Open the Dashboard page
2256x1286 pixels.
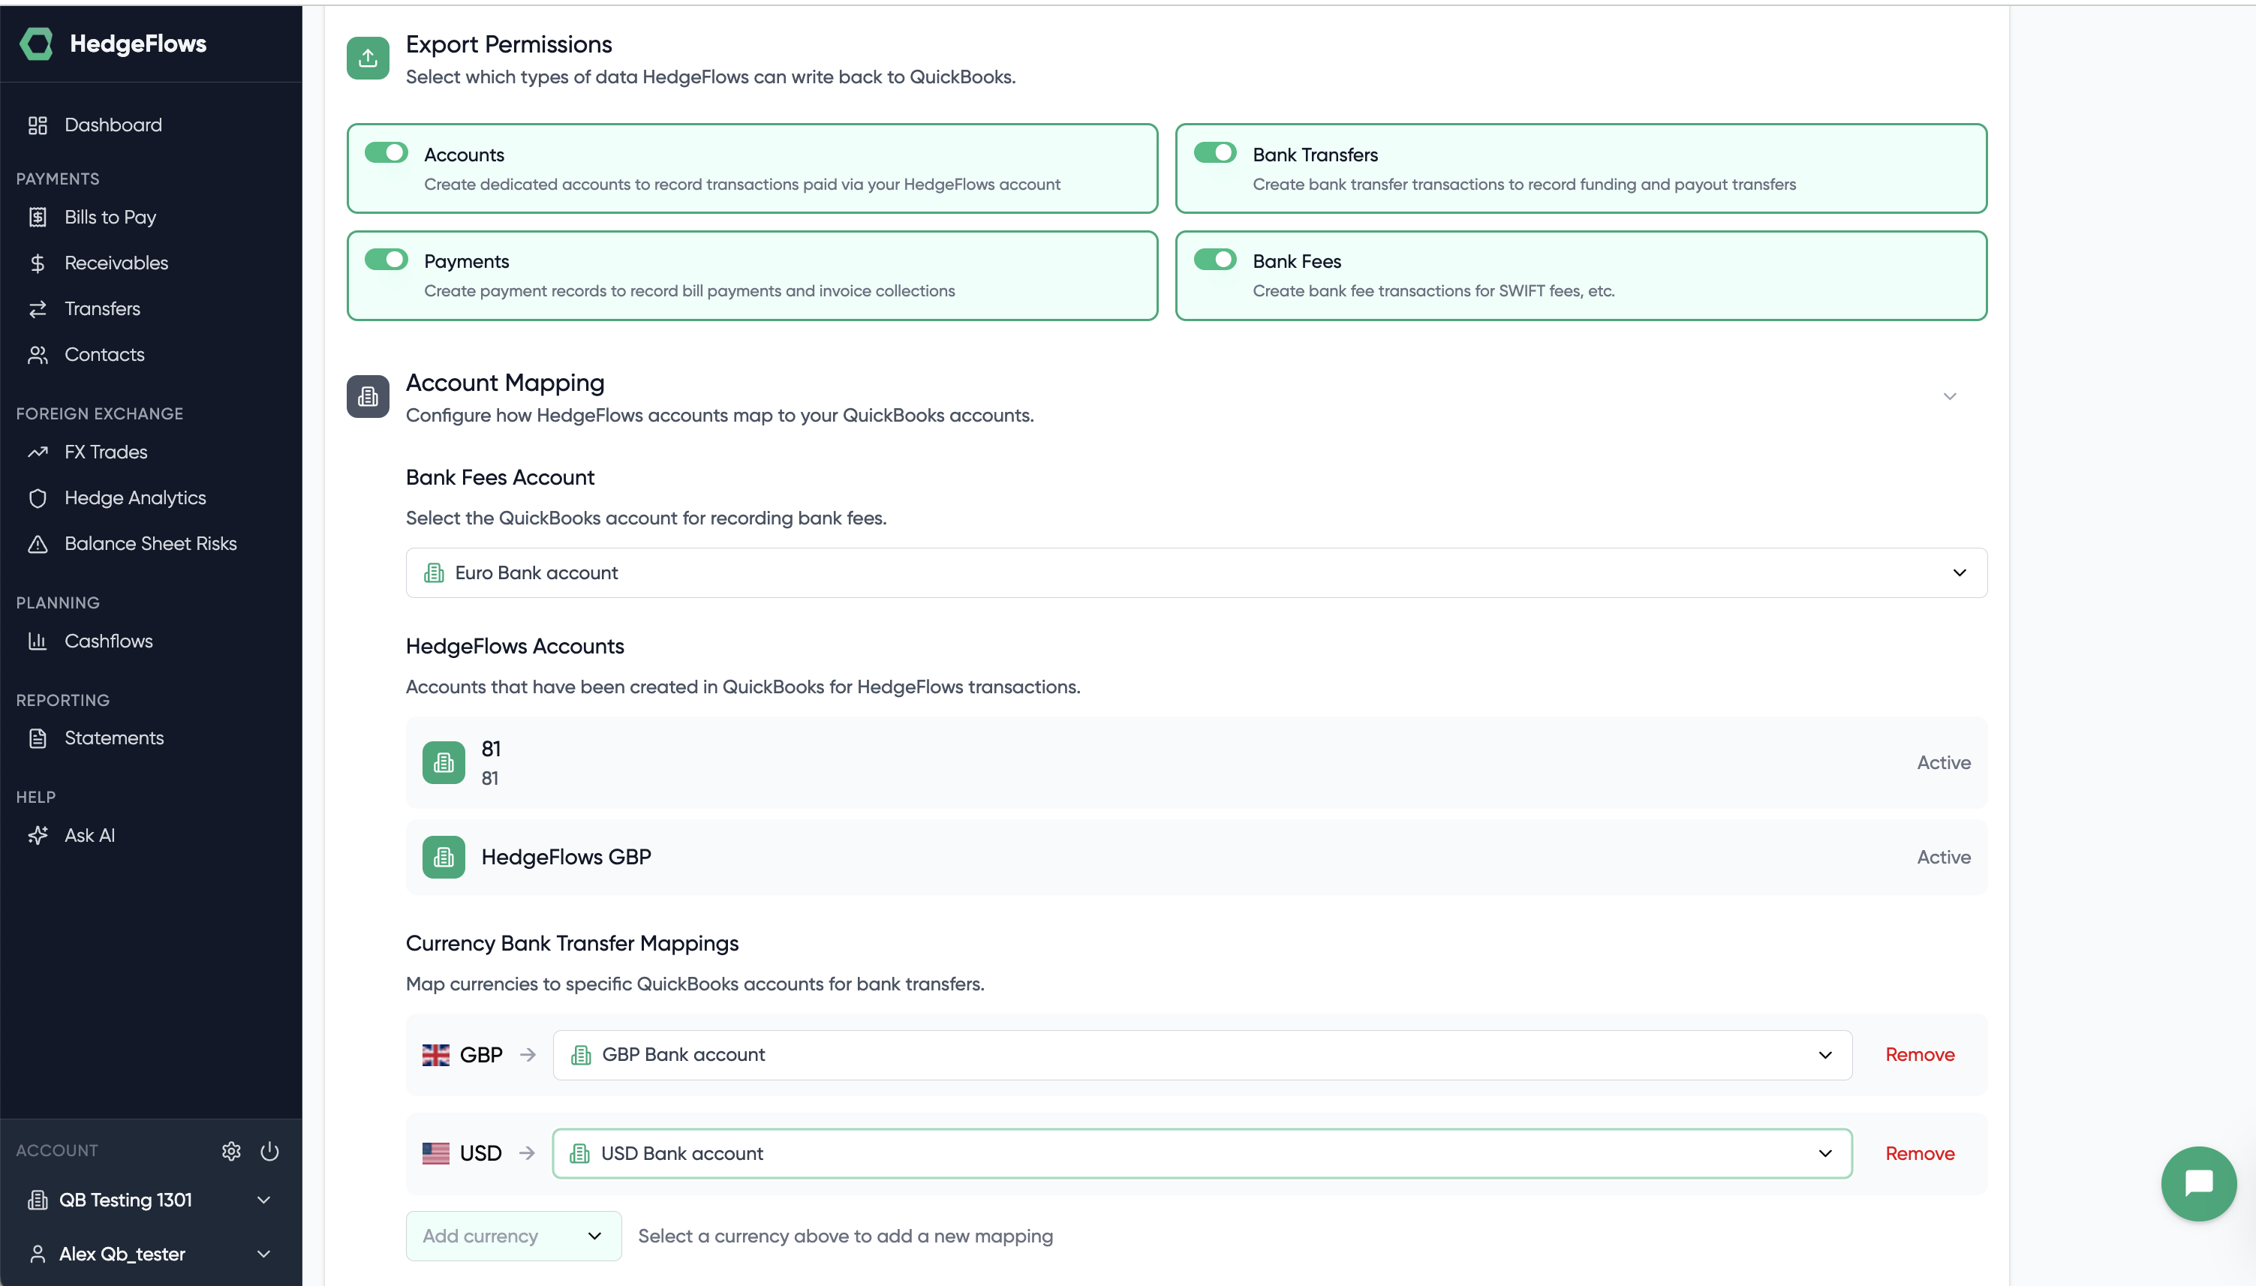click(x=113, y=125)
